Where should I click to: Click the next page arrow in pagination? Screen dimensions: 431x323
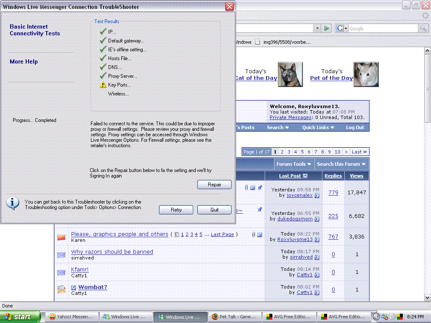click(x=346, y=152)
